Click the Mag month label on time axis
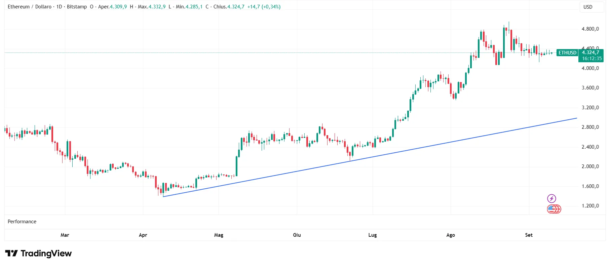The height and width of the screenshot is (266, 610). pos(219,235)
